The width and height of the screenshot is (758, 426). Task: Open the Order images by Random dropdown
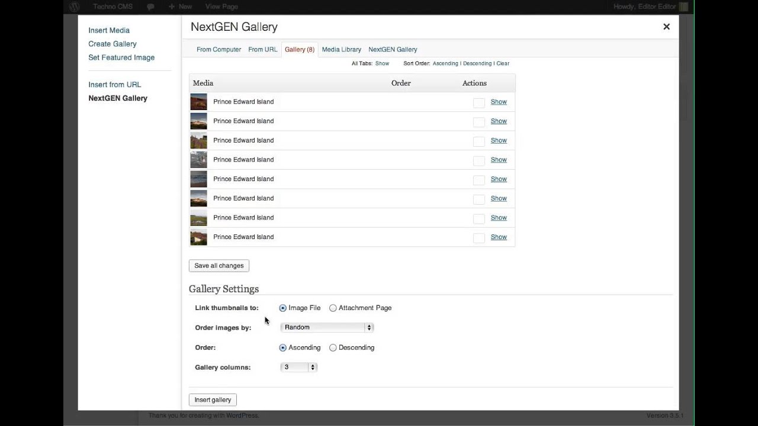click(x=326, y=327)
